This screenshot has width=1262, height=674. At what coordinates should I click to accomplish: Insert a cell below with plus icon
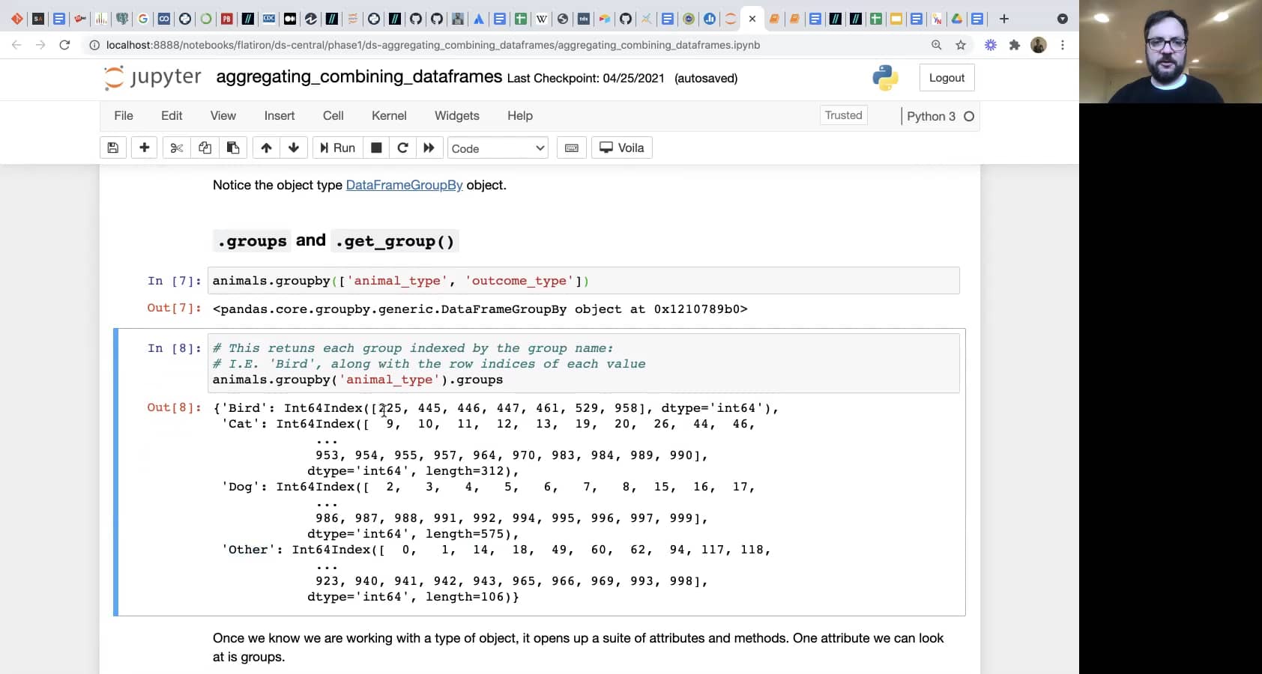click(145, 148)
